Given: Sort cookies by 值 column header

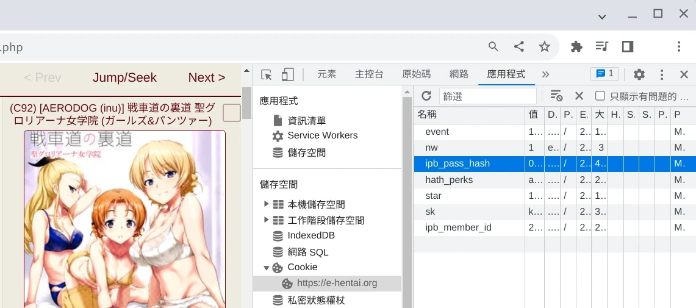Looking at the screenshot, I should (x=535, y=115).
